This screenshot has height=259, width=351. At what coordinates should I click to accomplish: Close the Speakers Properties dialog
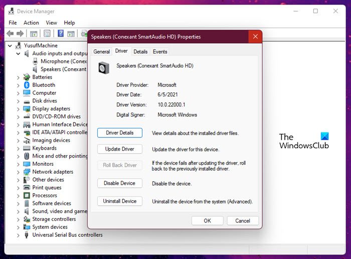point(255,37)
